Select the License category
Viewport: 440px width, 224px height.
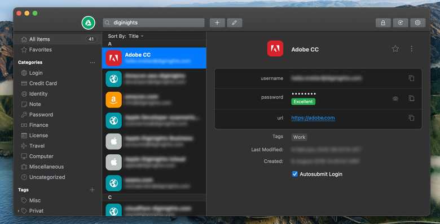[x=58, y=135]
